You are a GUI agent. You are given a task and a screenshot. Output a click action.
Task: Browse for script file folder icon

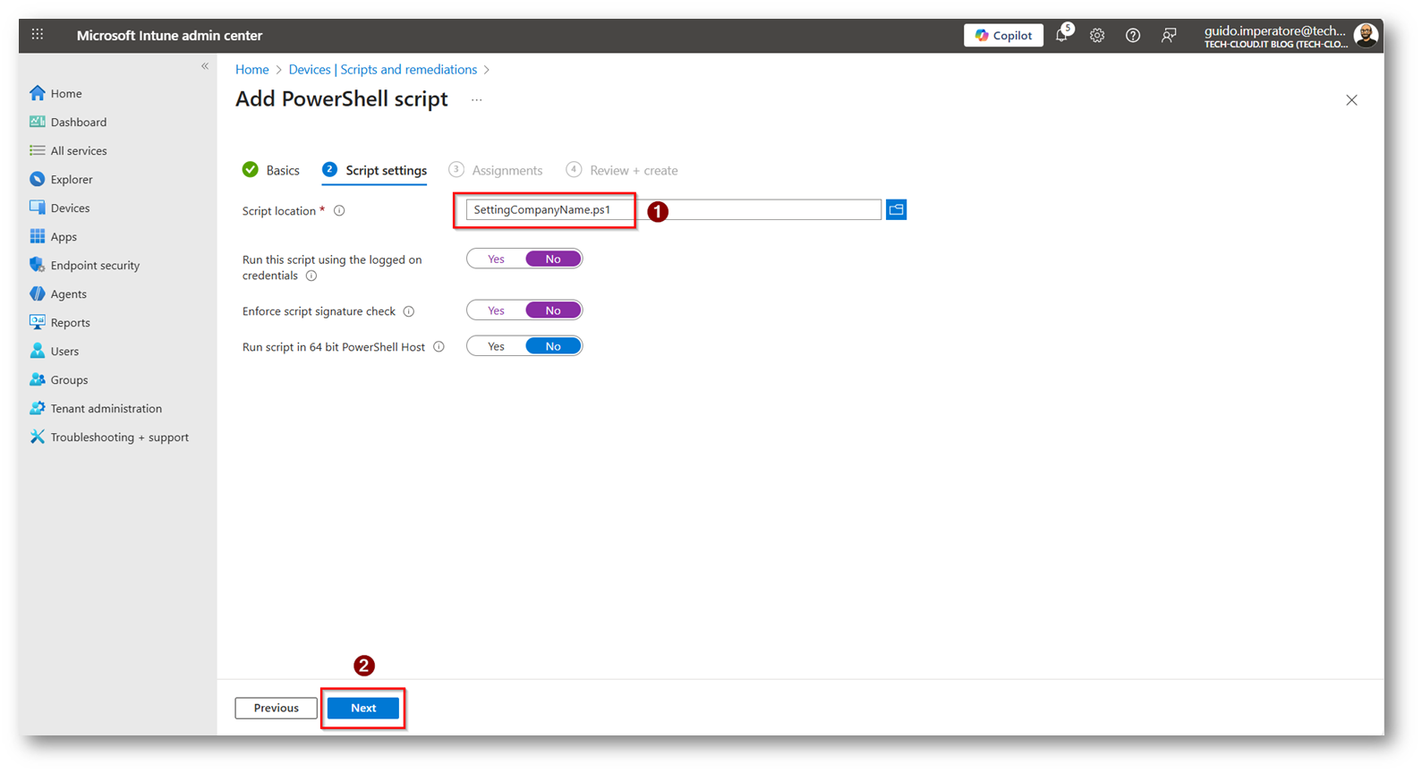pos(896,209)
